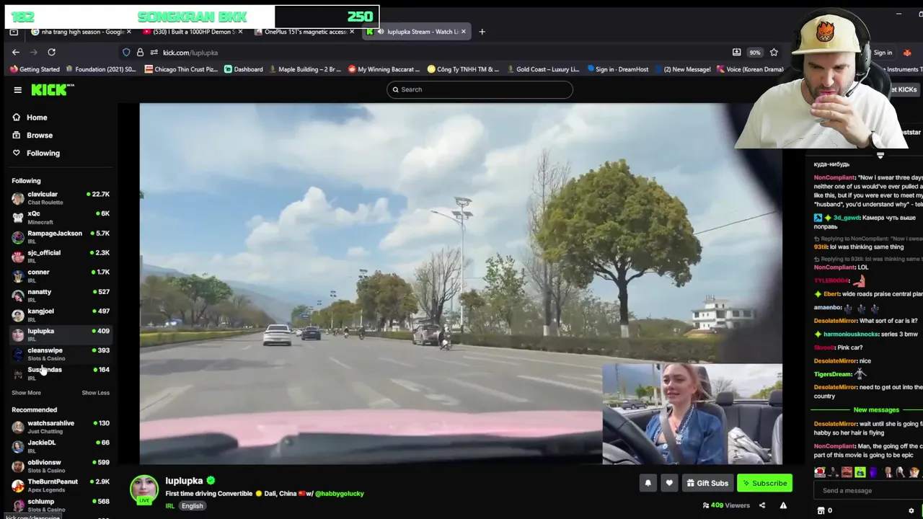Click the stream video player
This screenshot has width=923, height=519.
(x=461, y=283)
